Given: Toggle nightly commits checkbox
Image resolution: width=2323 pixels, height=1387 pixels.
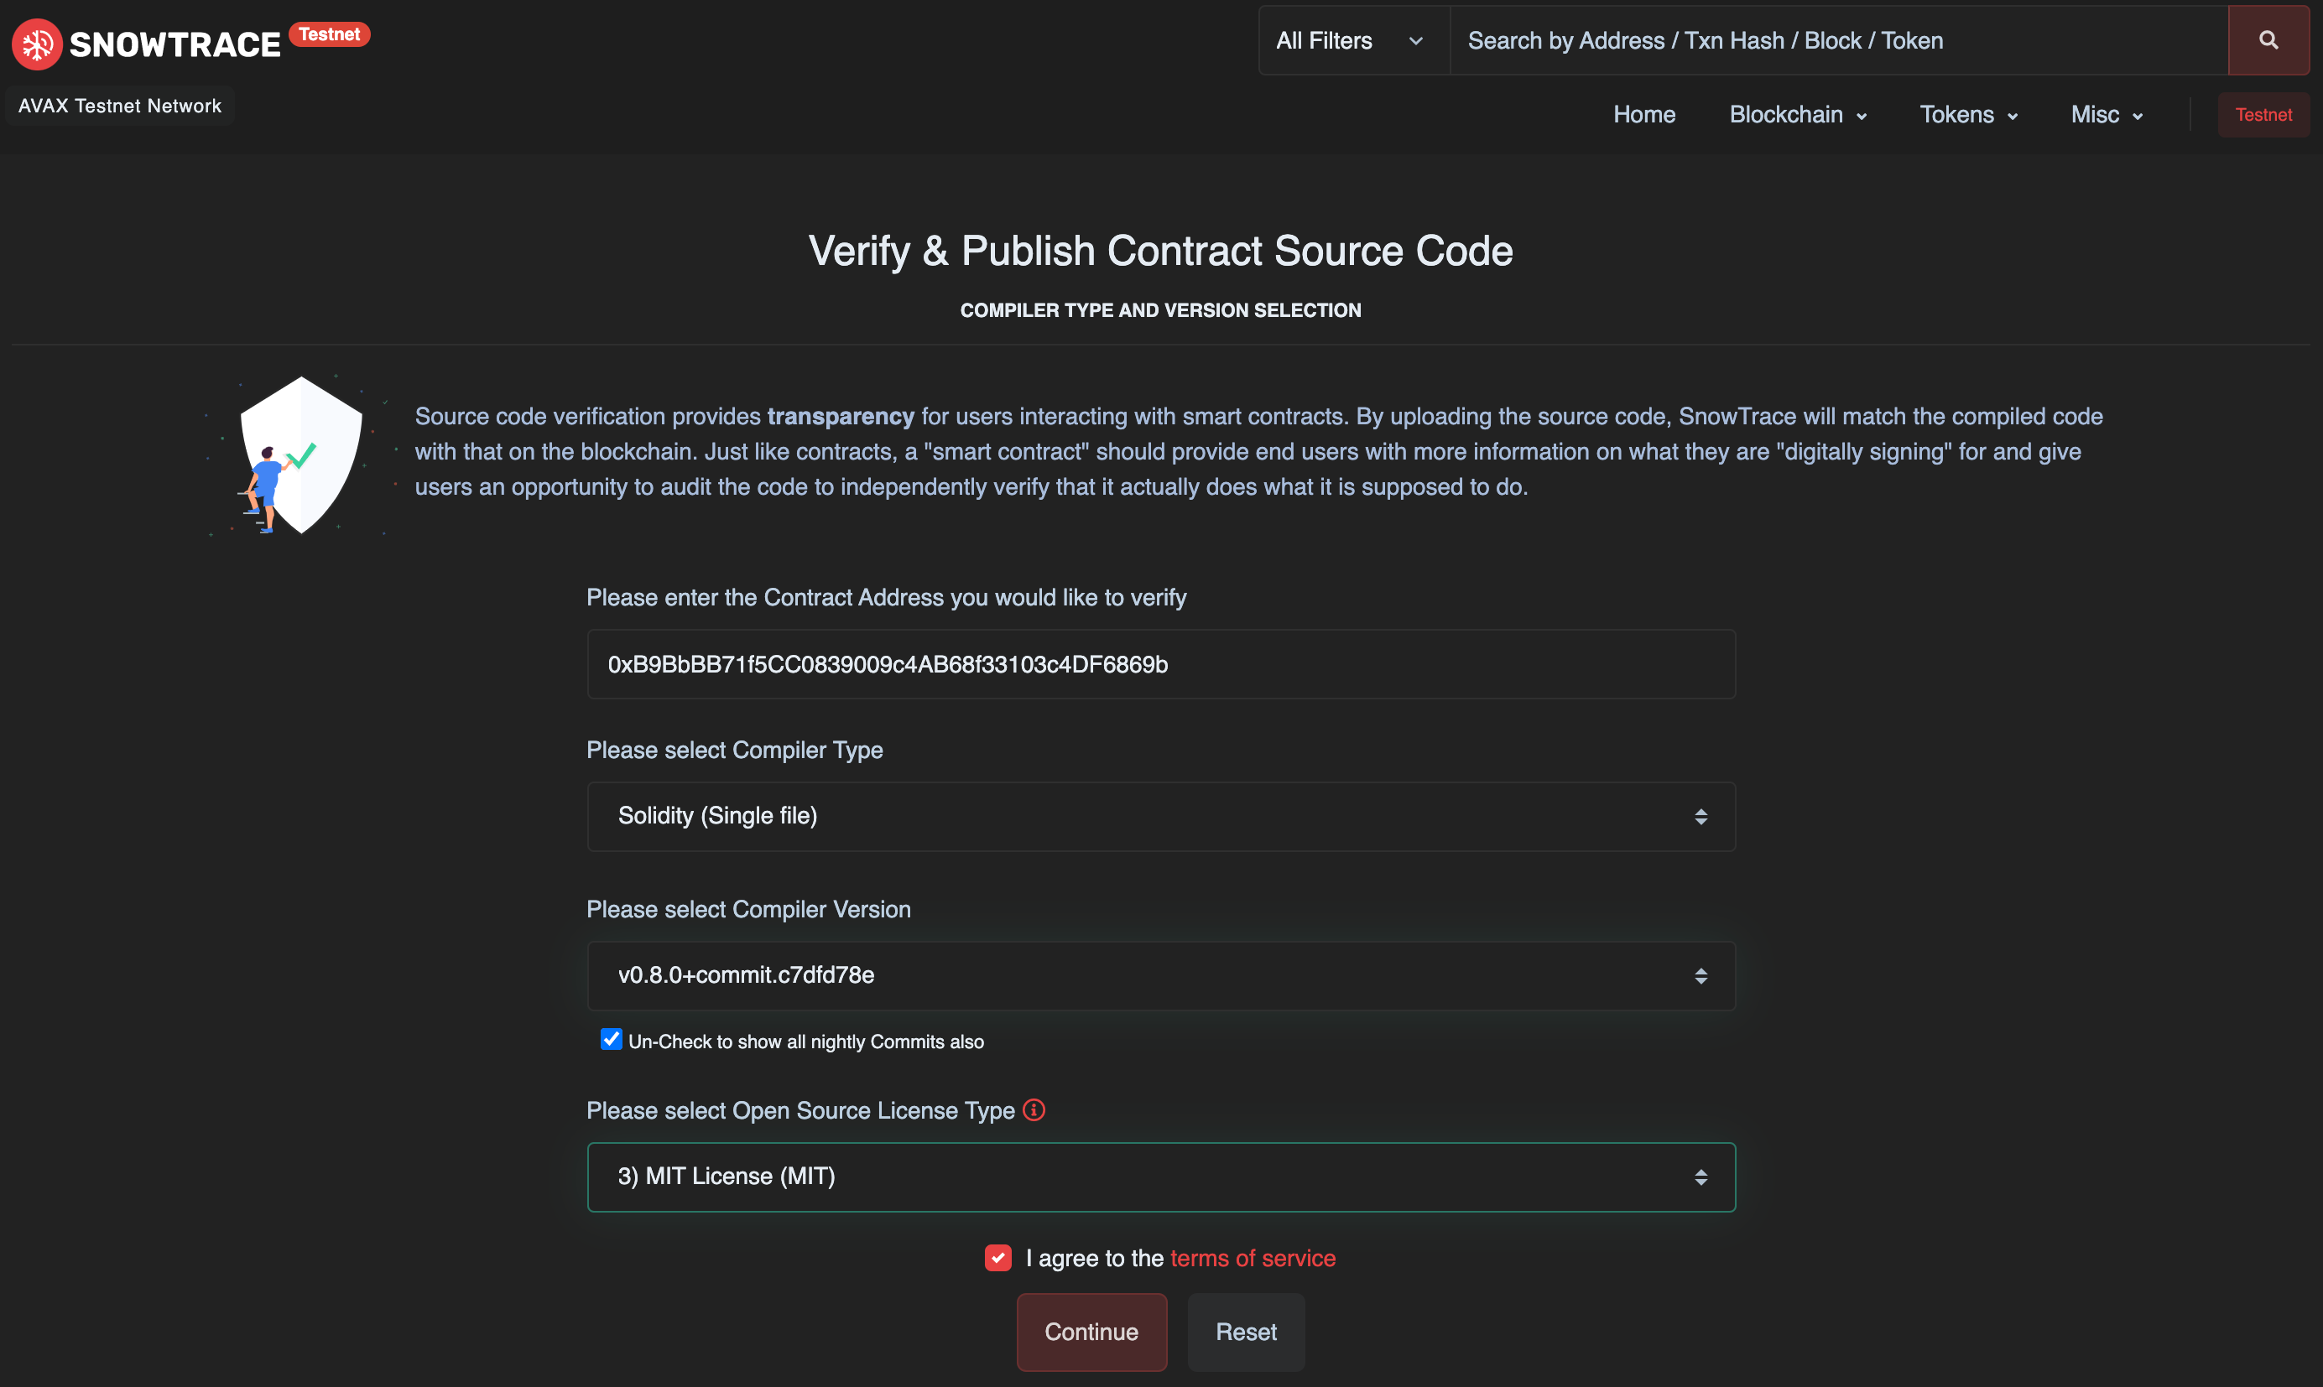Looking at the screenshot, I should (x=612, y=1039).
